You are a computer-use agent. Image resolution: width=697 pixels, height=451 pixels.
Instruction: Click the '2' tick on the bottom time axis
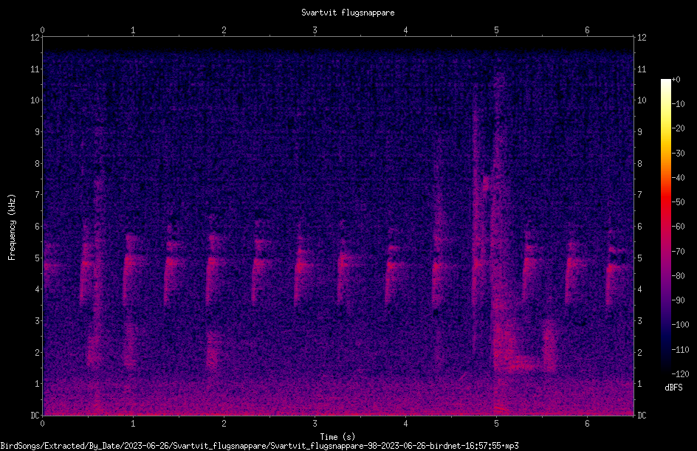click(224, 424)
